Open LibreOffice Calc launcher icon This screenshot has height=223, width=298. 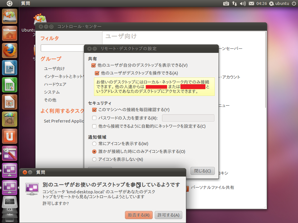(x=10, y=85)
